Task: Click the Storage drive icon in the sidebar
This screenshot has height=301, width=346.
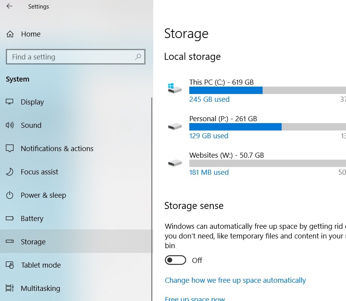Action: [x=9, y=241]
